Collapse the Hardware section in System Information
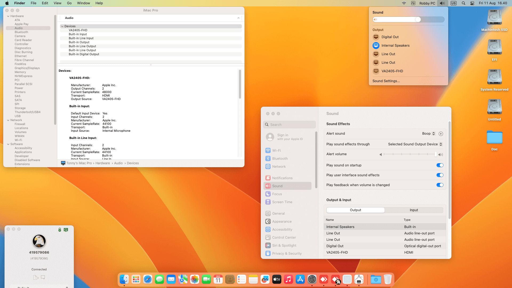Viewport: 512px width, 288px height. click(8, 16)
